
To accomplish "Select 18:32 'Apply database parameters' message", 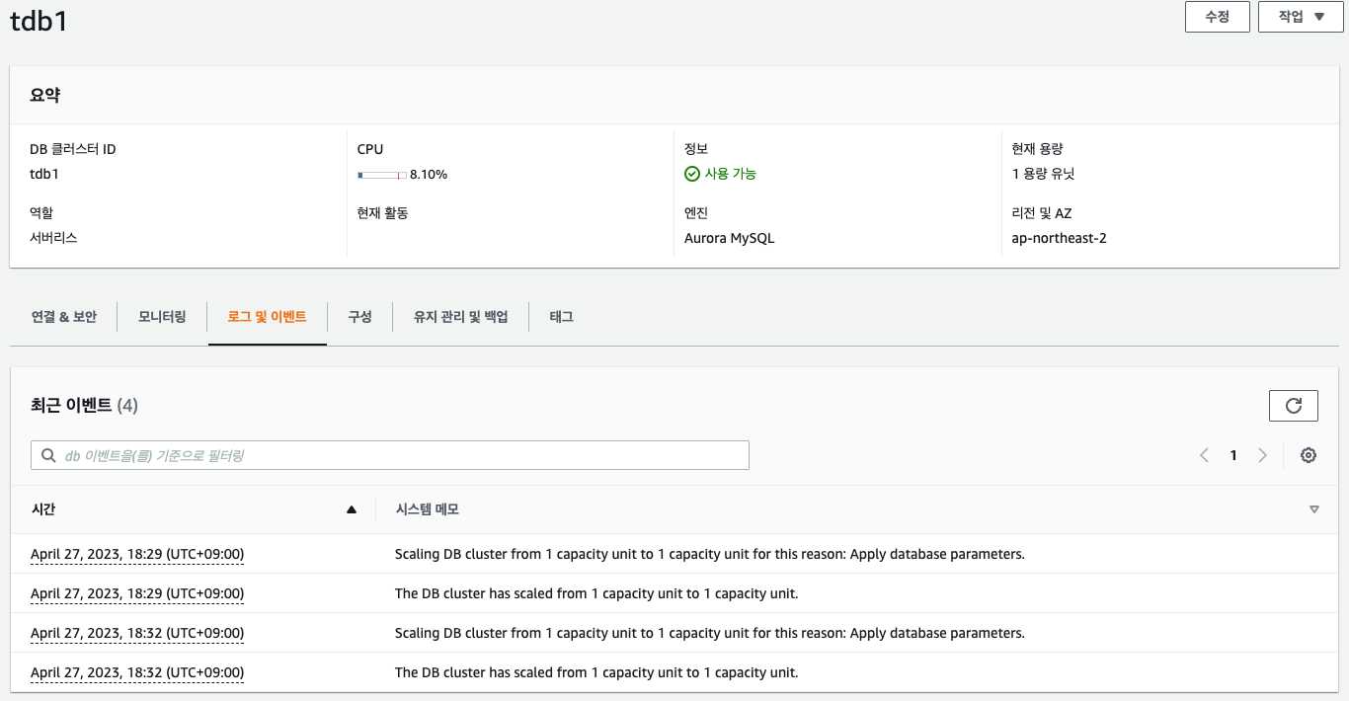I will click(x=710, y=633).
